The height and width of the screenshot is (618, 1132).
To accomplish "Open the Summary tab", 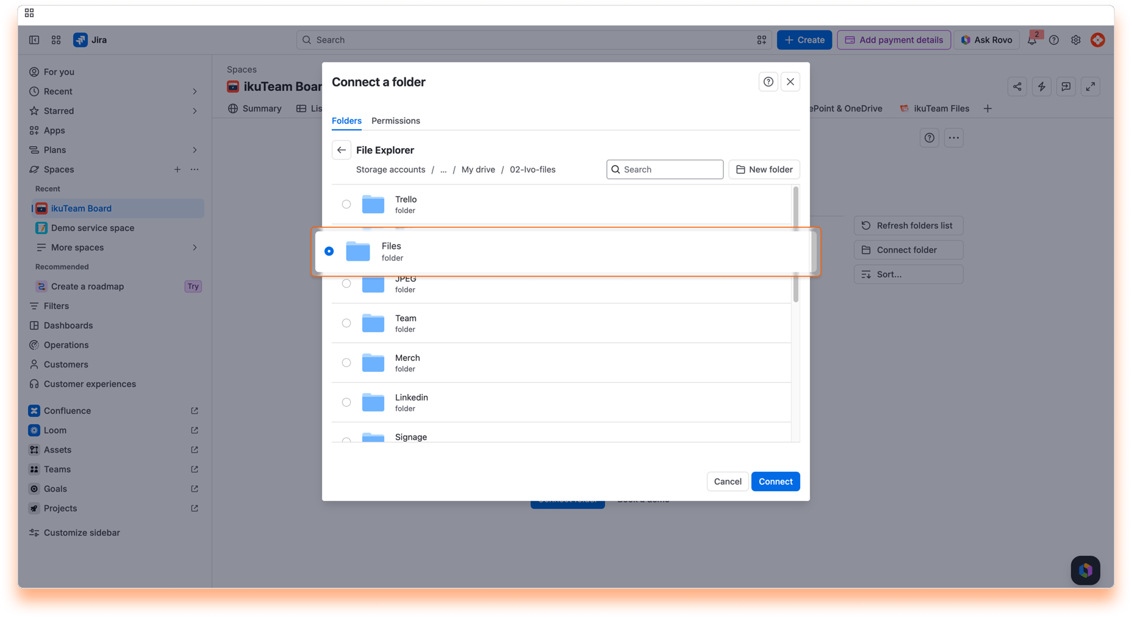I will [255, 108].
